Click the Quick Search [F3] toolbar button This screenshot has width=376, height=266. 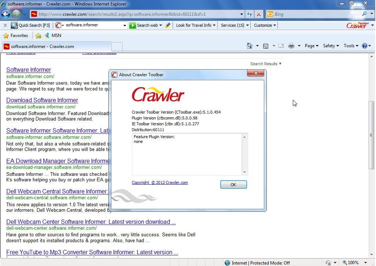(x=30, y=25)
